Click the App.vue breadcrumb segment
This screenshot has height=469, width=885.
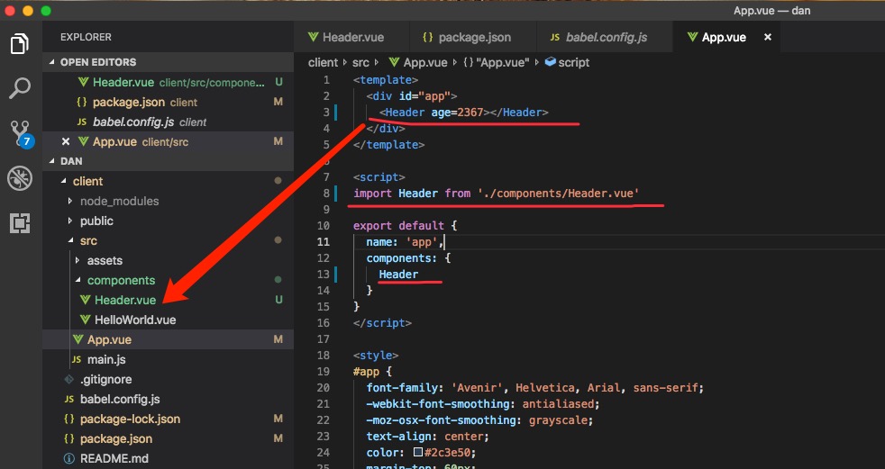click(x=417, y=63)
